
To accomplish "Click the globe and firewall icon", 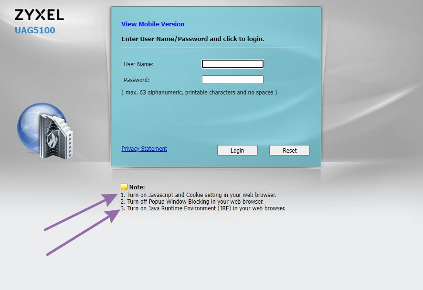I will point(45,131).
